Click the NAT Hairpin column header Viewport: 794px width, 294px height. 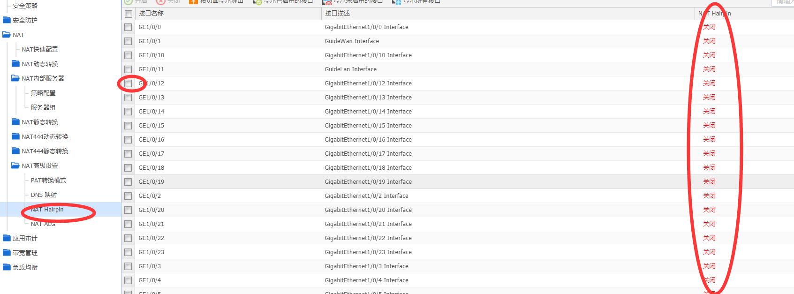coord(714,13)
